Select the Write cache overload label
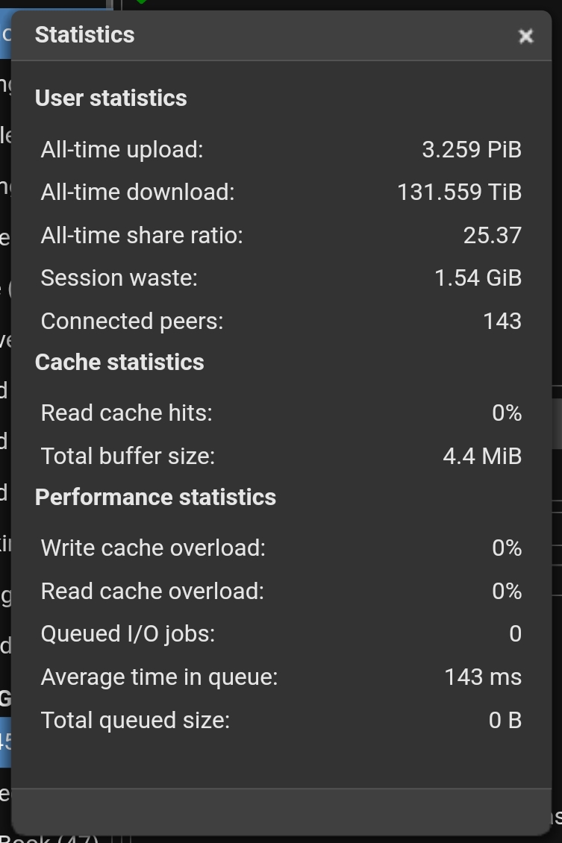 click(x=153, y=548)
